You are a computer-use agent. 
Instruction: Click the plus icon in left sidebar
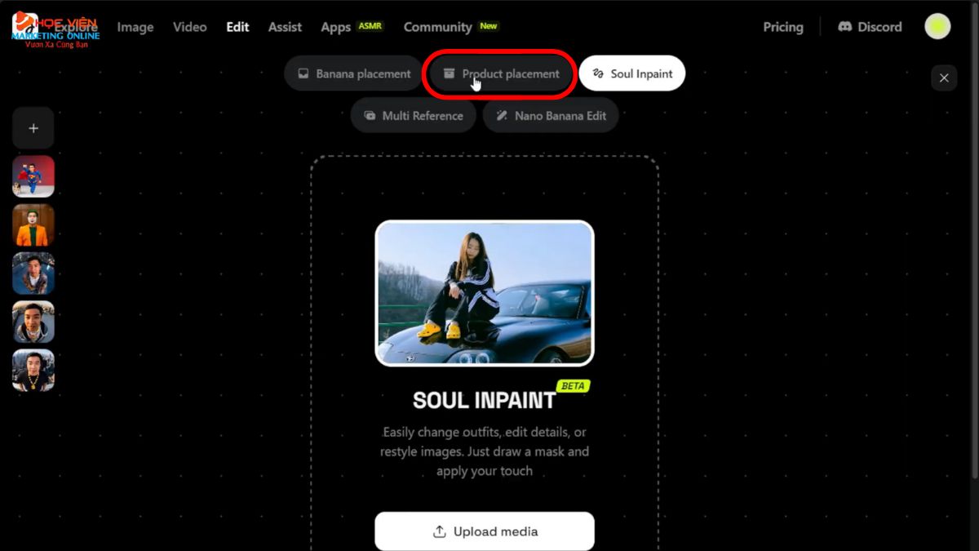click(x=33, y=128)
